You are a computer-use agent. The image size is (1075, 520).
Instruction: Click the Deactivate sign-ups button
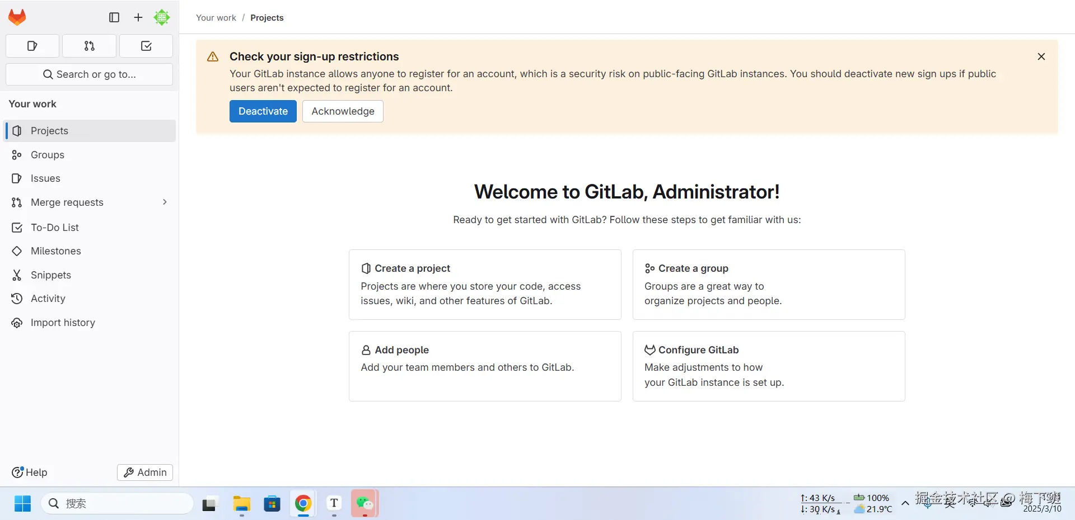point(263,111)
